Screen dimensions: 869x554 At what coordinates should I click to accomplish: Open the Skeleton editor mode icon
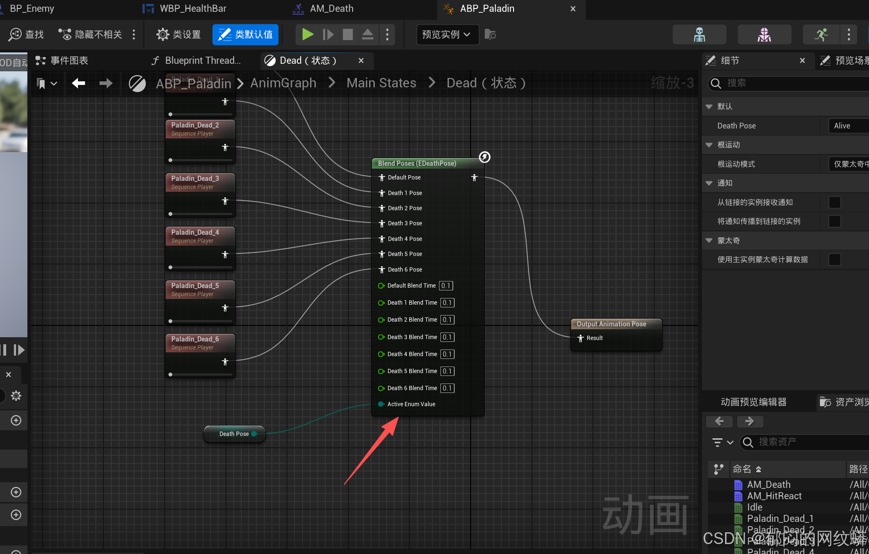700,34
